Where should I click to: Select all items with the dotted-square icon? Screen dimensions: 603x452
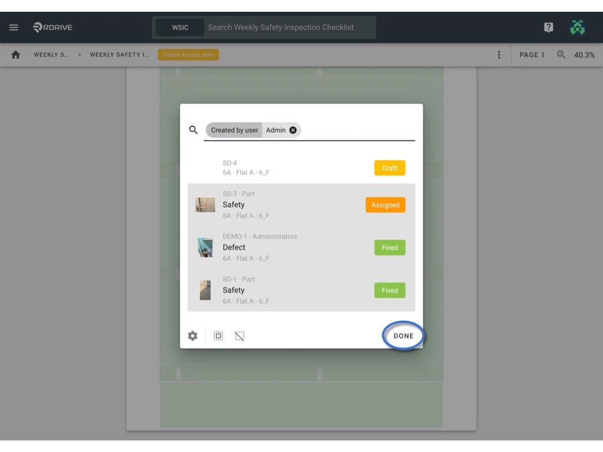[x=218, y=335]
